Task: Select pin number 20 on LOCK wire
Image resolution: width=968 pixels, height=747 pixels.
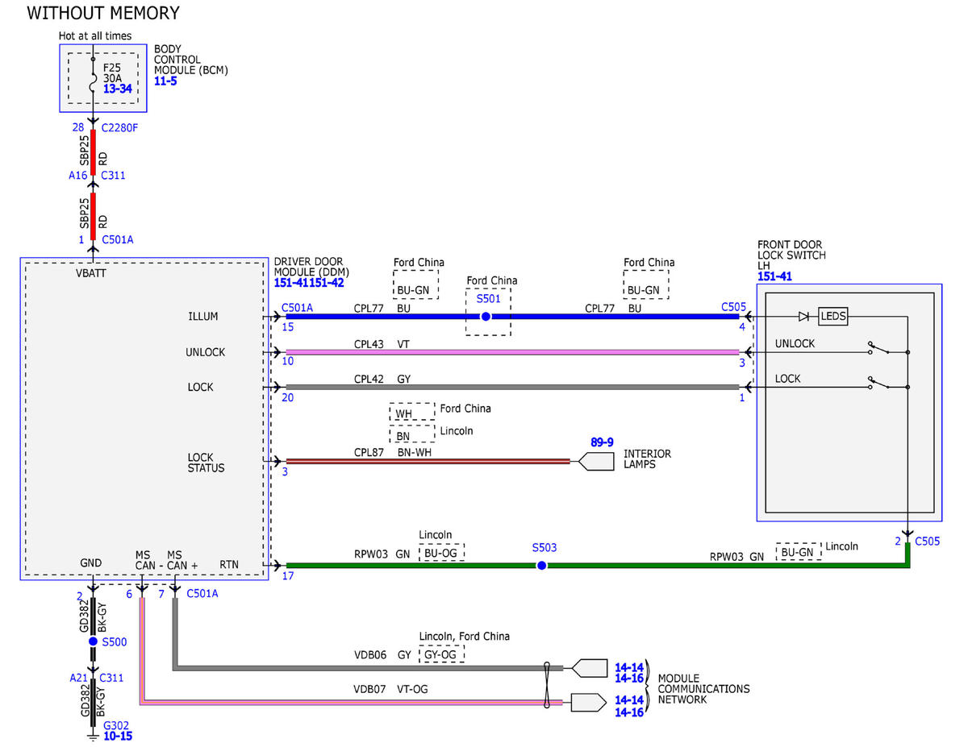Action: (288, 397)
